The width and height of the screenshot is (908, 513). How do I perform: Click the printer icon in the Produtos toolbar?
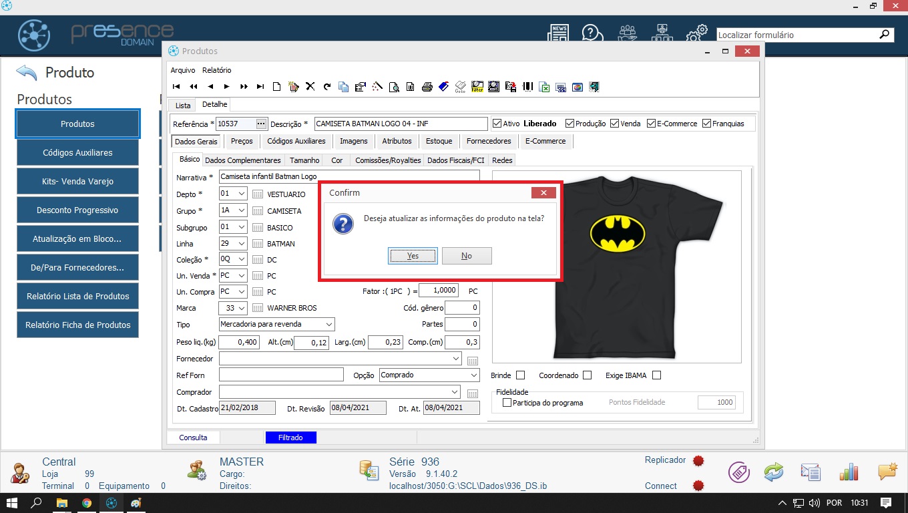(427, 87)
